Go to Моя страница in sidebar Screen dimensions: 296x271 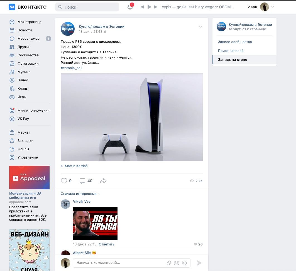pyautogui.click(x=30, y=22)
